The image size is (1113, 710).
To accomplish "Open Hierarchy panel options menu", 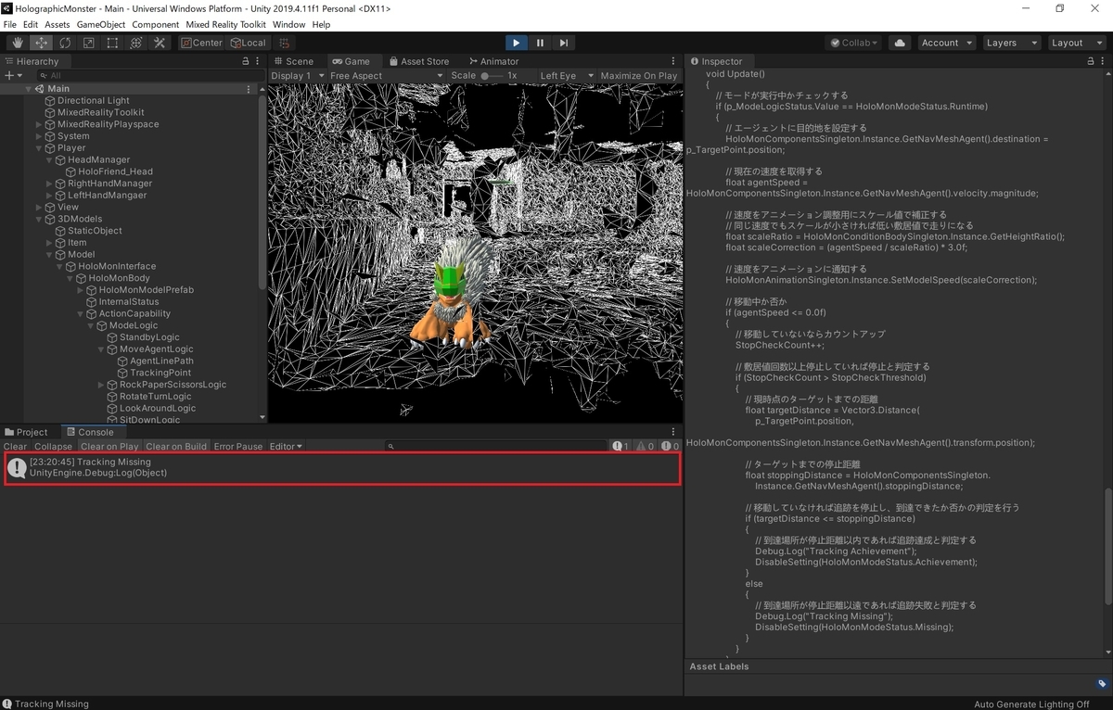I will click(259, 61).
